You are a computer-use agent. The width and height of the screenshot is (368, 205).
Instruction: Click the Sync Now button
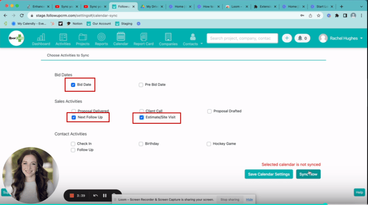tap(308, 174)
